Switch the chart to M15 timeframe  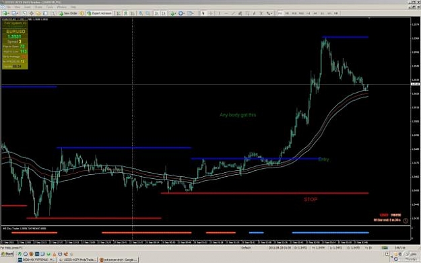(x=294, y=13)
